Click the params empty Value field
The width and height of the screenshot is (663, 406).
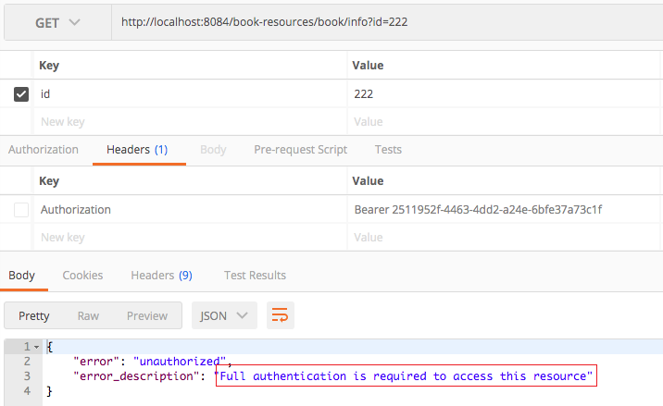tap(503, 122)
